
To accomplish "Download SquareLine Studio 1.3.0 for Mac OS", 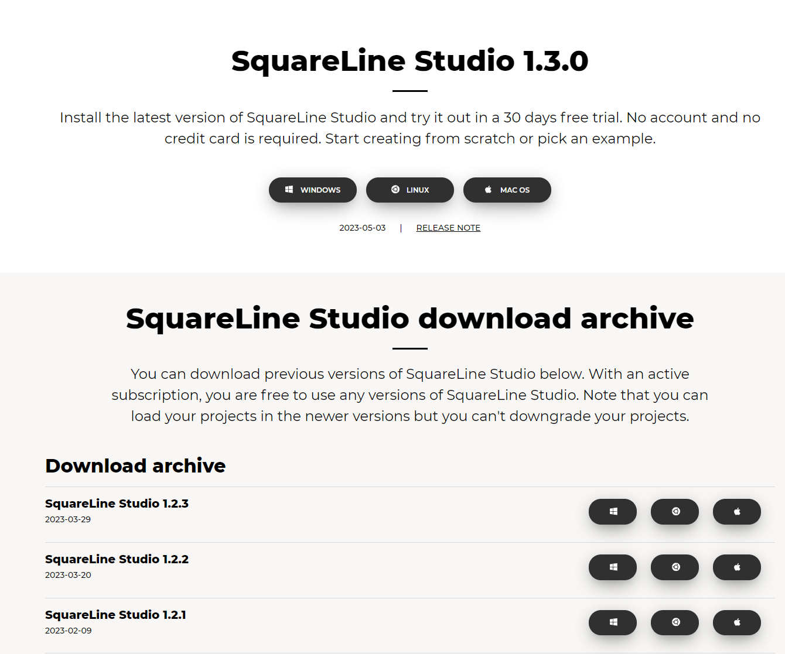I will 507,190.
